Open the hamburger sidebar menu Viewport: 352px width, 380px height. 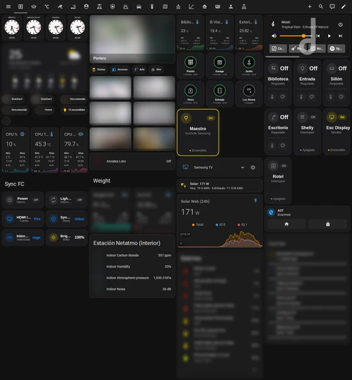8,6
